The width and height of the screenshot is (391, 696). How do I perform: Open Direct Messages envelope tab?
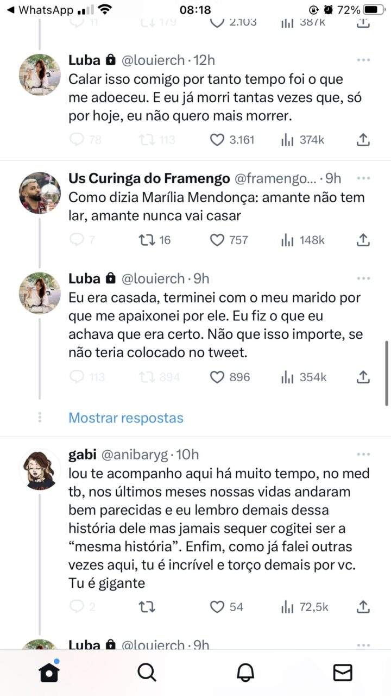pos(343,673)
